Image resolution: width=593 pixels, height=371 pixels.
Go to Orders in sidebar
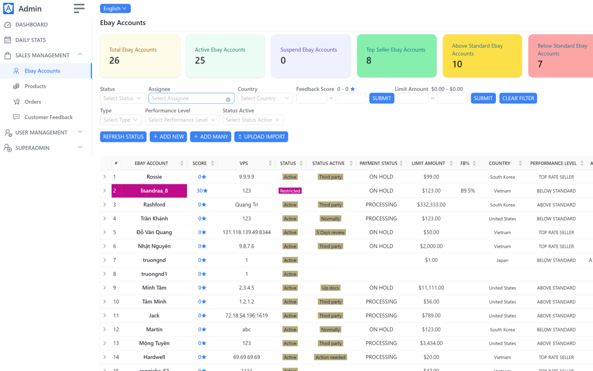(45, 102)
